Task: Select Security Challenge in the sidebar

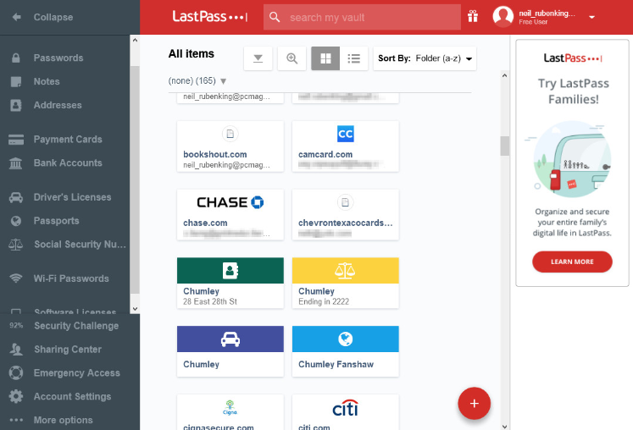Action: 76,326
